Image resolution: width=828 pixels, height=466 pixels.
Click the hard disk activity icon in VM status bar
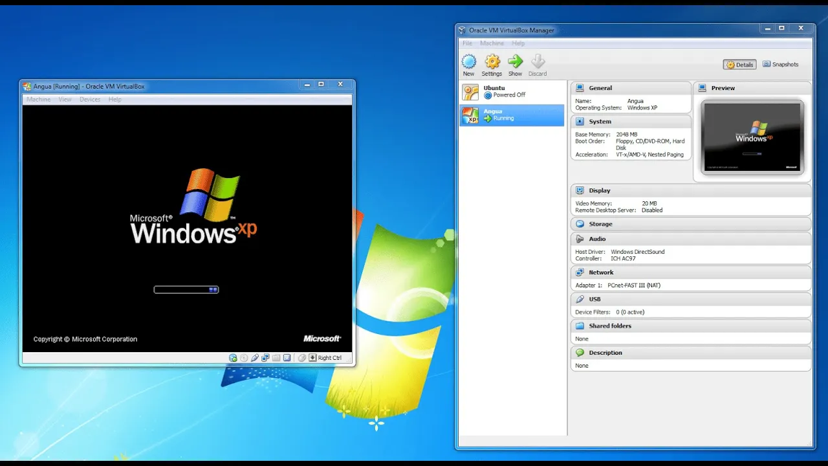[x=233, y=358]
